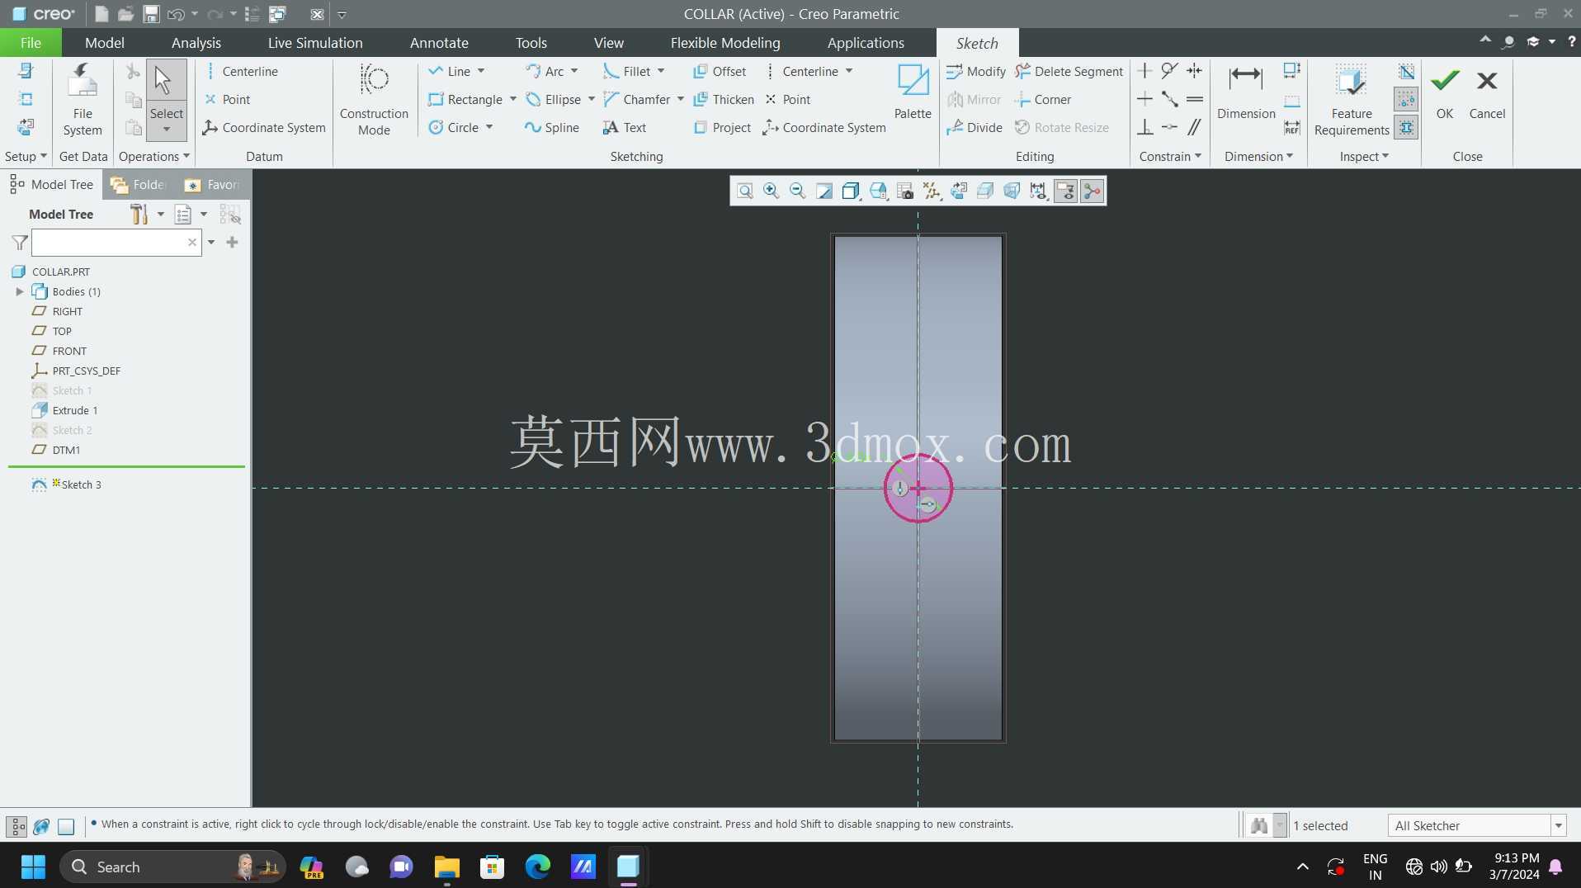Select the Arc sketch tool
This screenshot has height=888, width=1581.
[x=545, y=72]
